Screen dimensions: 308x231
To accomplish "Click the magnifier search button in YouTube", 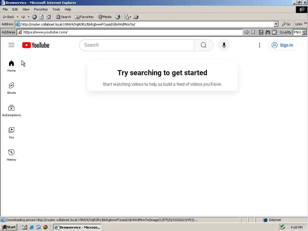I will tap(204, 45).
